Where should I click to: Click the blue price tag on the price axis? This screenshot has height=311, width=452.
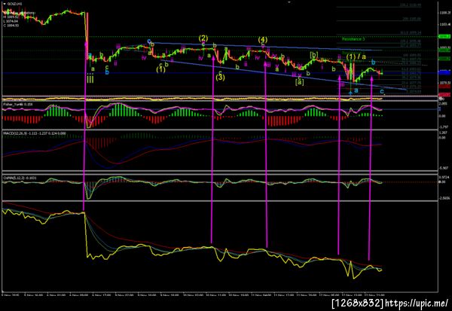[x=444, y=73]
